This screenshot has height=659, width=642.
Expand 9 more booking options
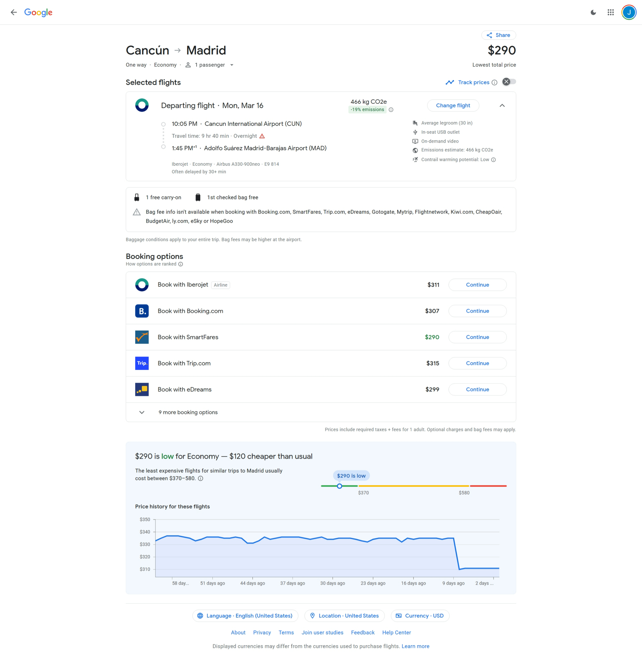coord(188,412)
